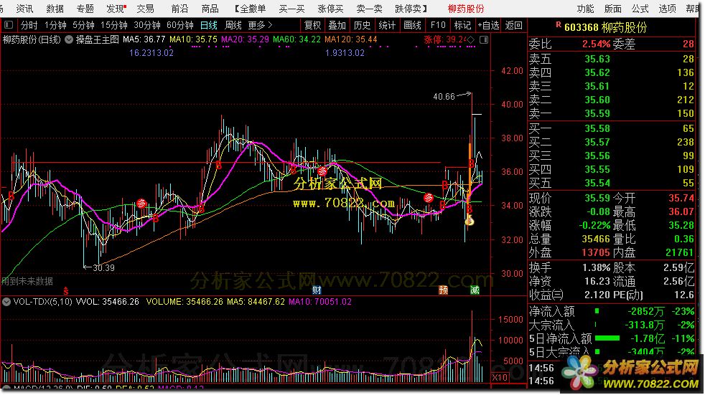
Task: Click the X10 volume scale indicator
Action: [498, 376]
